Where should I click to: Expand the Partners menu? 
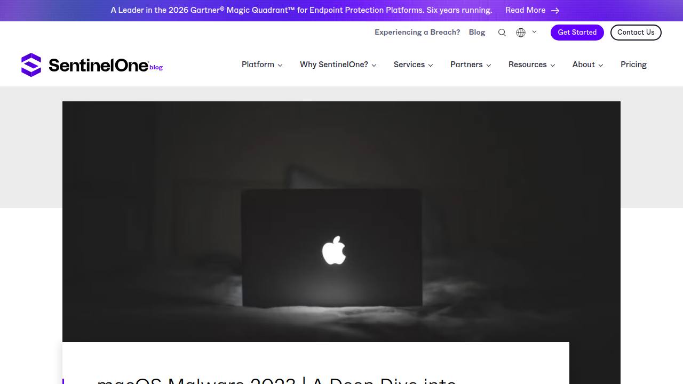471,65
